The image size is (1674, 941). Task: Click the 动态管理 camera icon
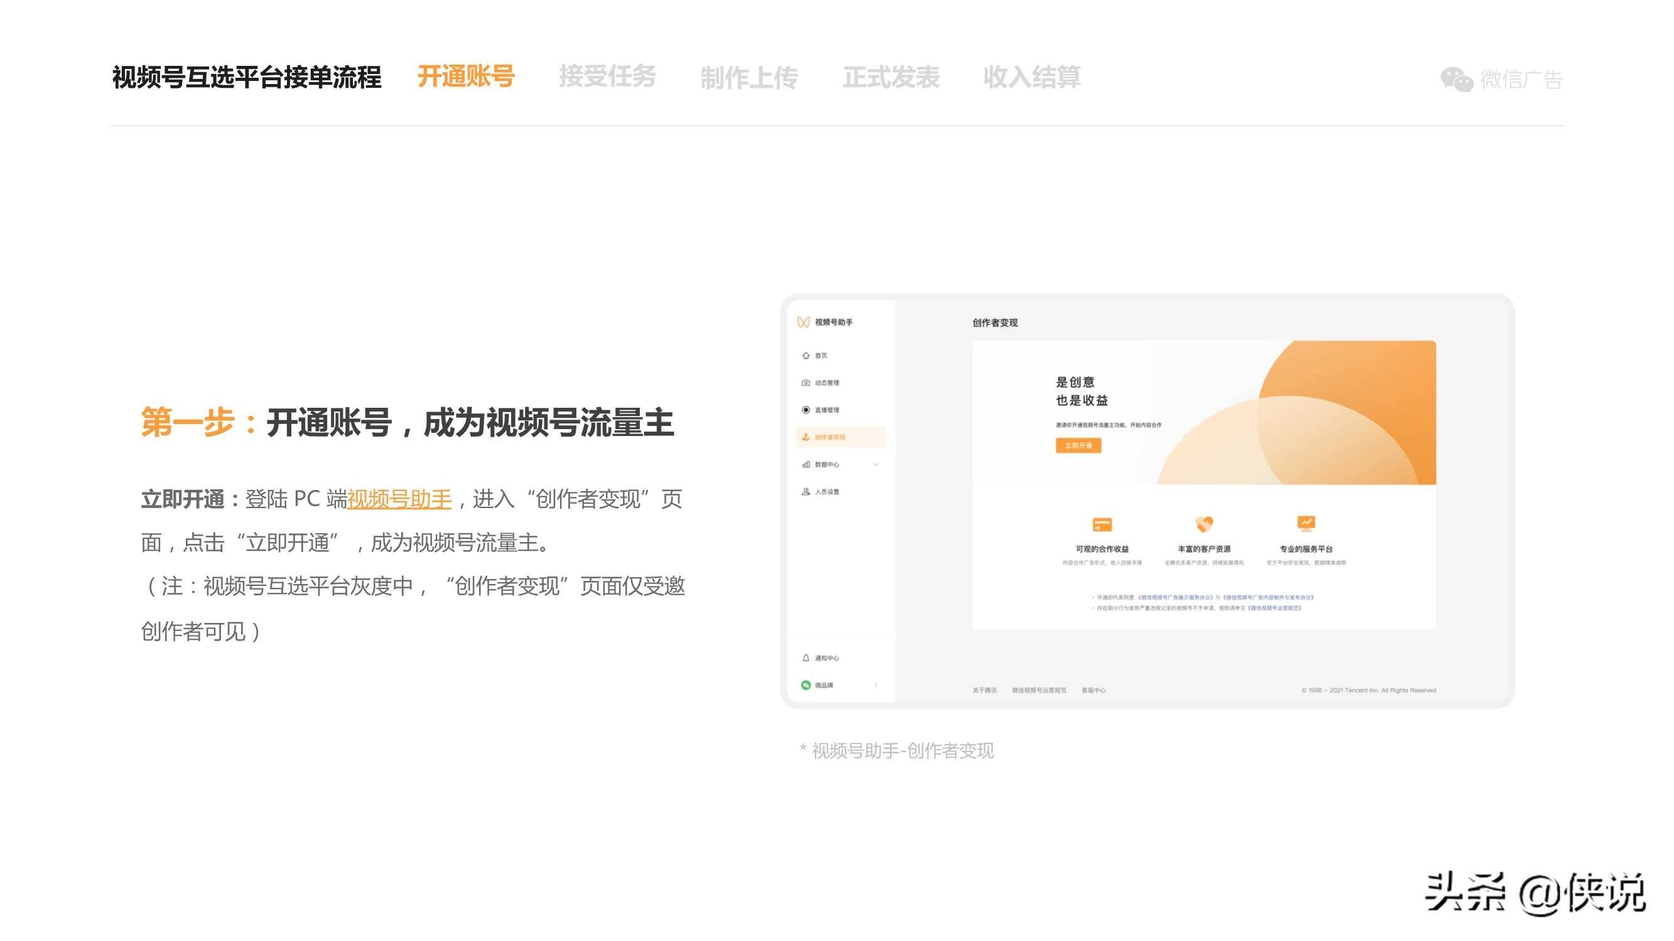point(806,383)
